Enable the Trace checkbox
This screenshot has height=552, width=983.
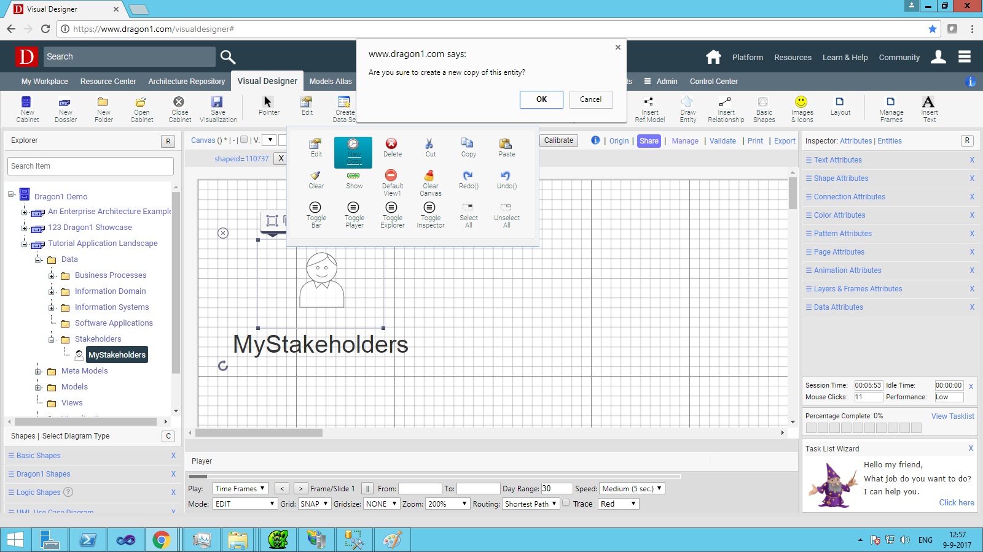[566, 503]
